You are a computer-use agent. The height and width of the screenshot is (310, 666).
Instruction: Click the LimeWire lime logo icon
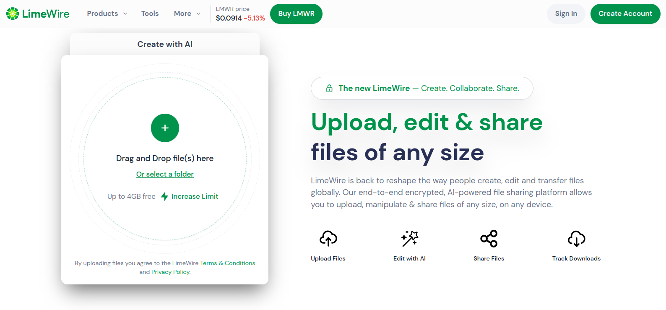[x=13, y=14]
